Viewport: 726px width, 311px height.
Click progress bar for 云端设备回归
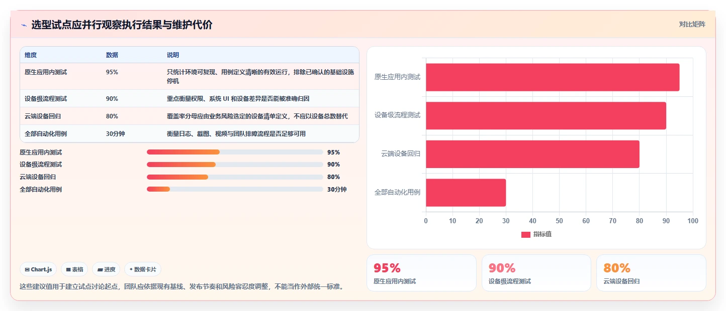(235, 177)
